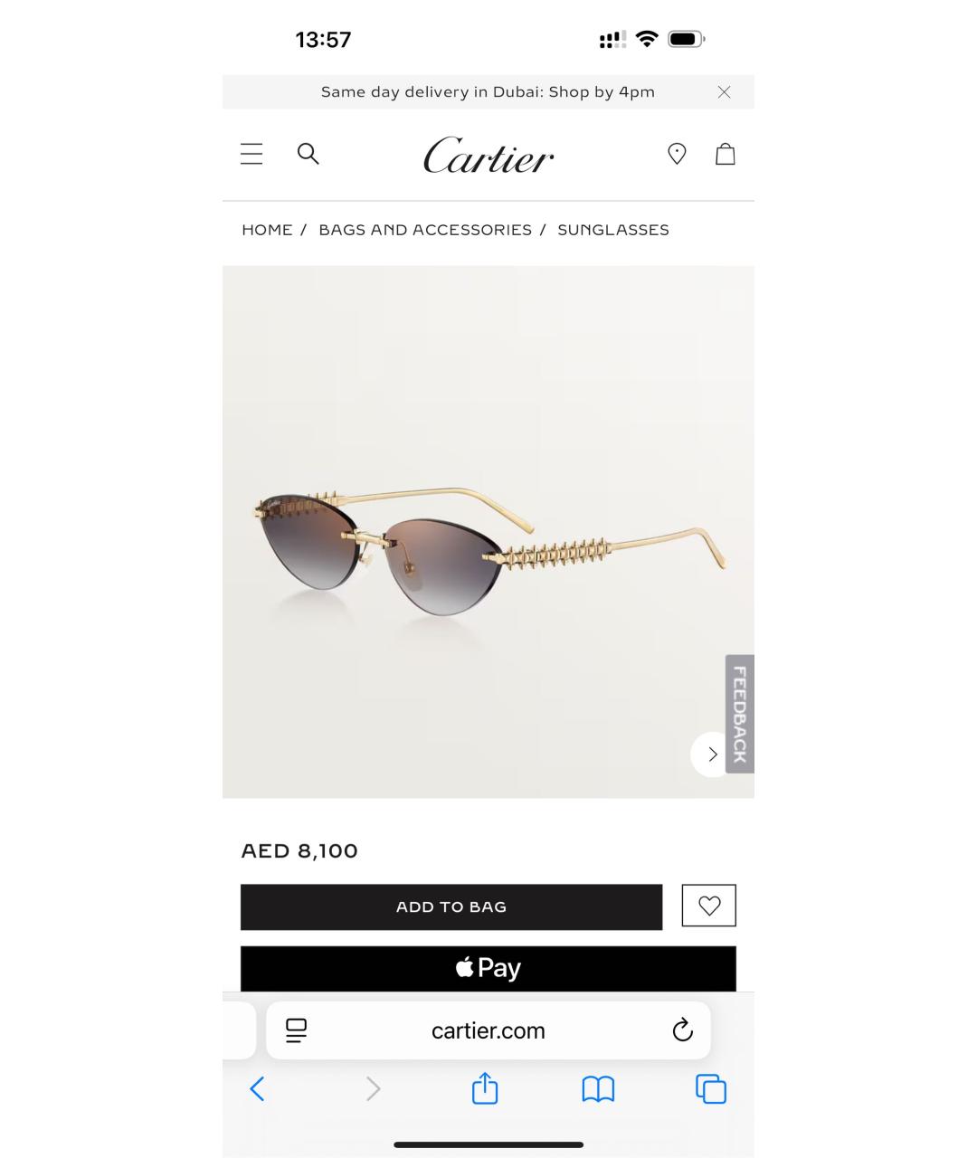977x1158 pixels.
Task: Open the Sunglasses breadcrumb category
Action: (613, 230)
